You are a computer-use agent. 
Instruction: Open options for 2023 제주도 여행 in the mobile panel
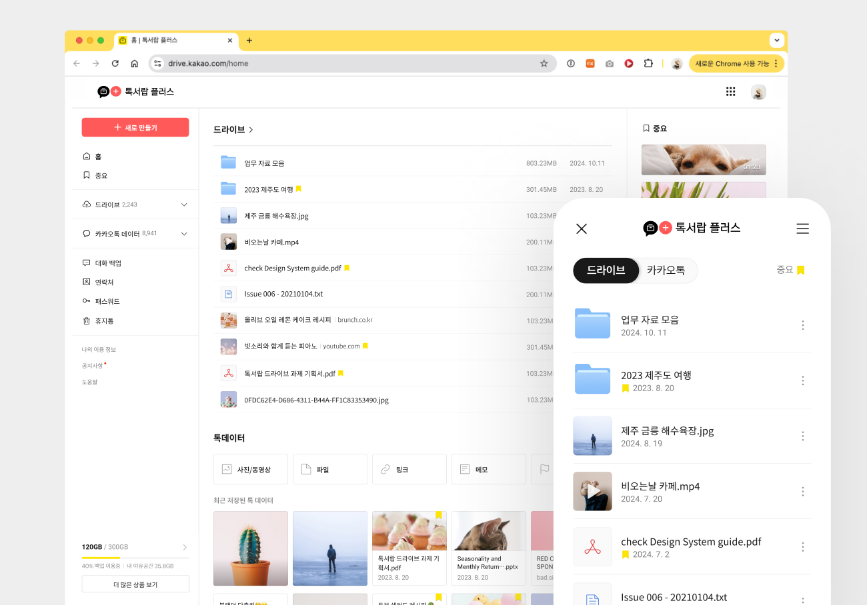[803, 380]
